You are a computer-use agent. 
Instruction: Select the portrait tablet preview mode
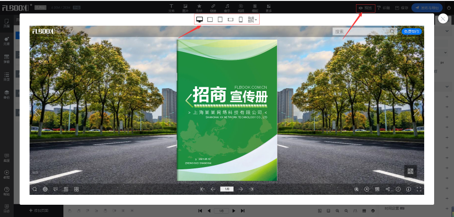pos(220,19)
